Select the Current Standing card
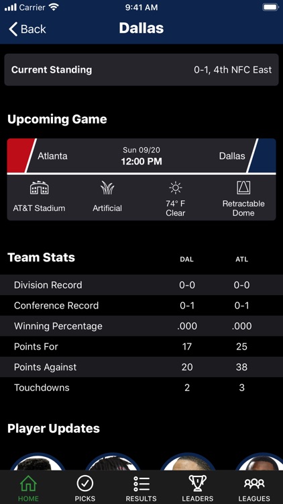 (x=141, y=70)
